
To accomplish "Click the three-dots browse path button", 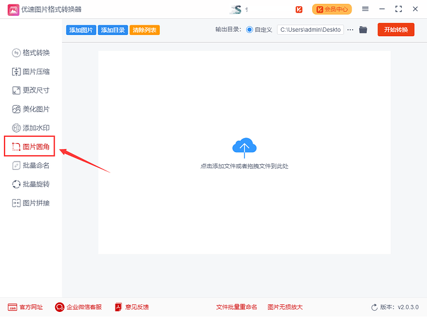I will (x=350, y=30).
